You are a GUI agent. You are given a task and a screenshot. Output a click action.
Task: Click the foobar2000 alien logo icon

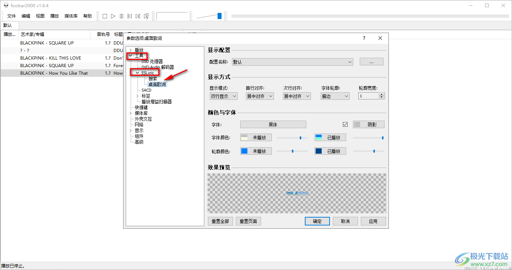pos(6,5)
